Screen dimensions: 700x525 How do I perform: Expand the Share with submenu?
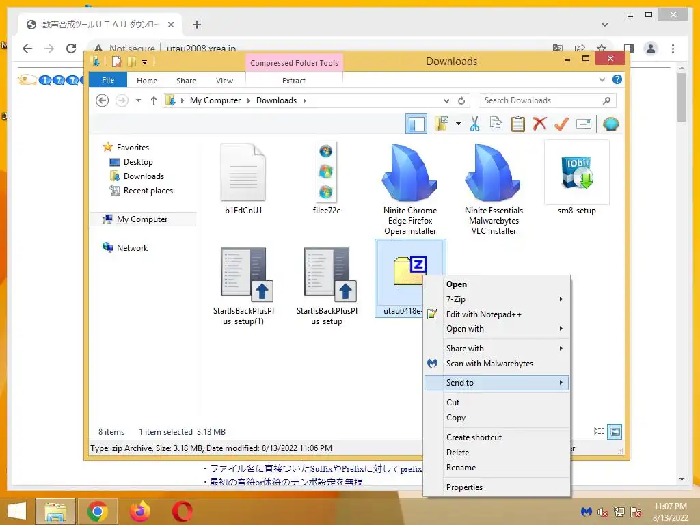click(496, 348)
